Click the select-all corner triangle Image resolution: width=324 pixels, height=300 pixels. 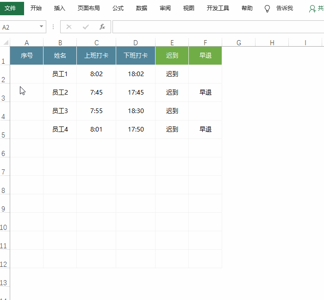(x=6, y=42)
